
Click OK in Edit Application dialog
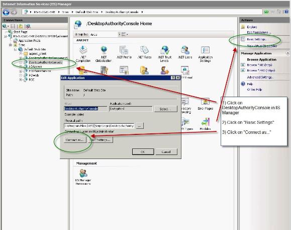pos(143,152)
